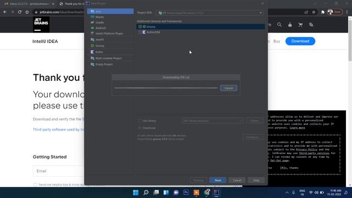Click the Previous button
Viewport: 352px width, 198px height.
[198, 180]
